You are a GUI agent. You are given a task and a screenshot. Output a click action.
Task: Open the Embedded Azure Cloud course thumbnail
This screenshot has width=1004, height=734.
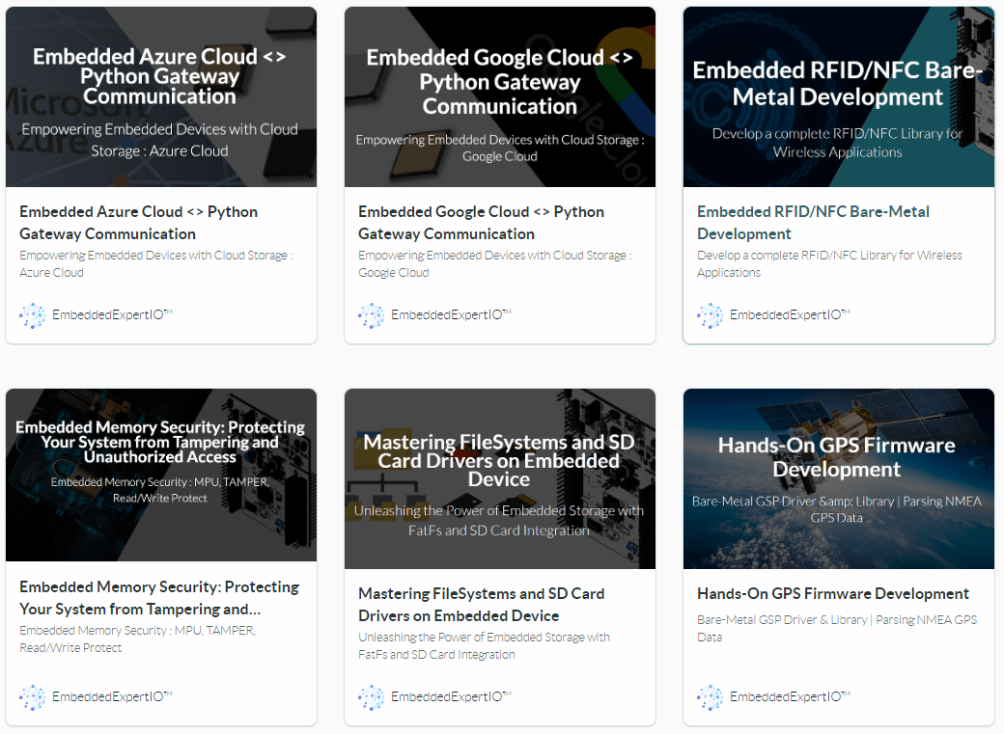click(161, 96)
